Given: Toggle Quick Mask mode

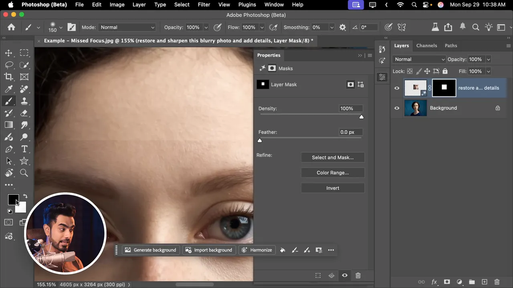Looking at the screenshot, I should click(x=8, y=222).
